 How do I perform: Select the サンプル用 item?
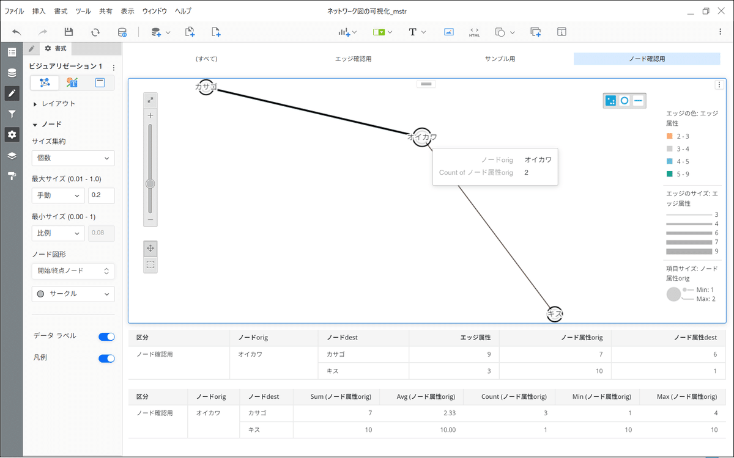(x=500, y=59)
